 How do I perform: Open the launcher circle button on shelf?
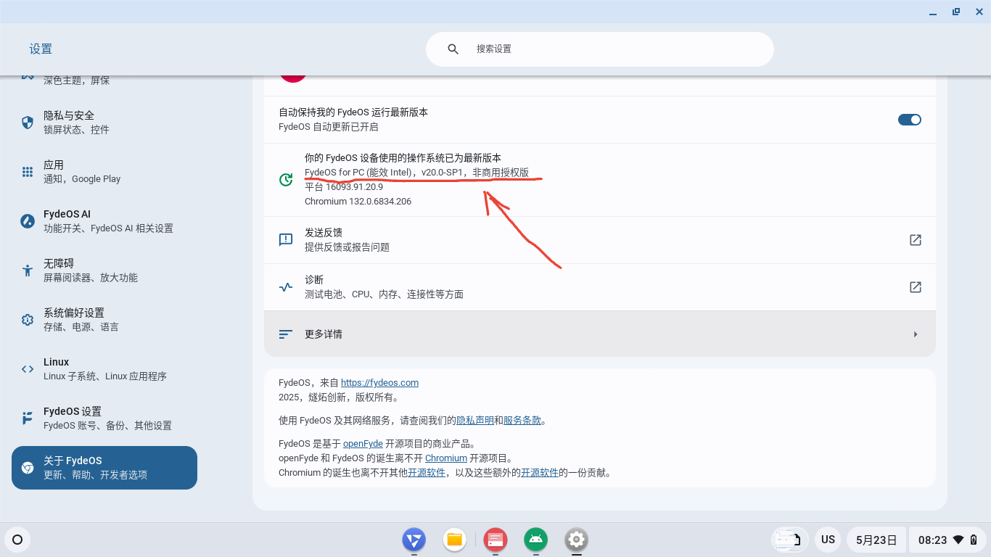click(18, 540)
